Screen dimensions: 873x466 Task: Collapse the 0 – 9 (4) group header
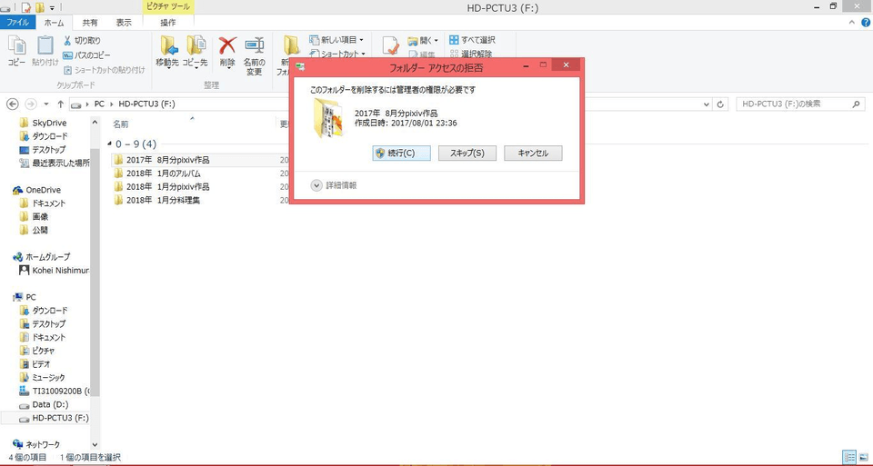pyautogui.click(x=110, y=144)
